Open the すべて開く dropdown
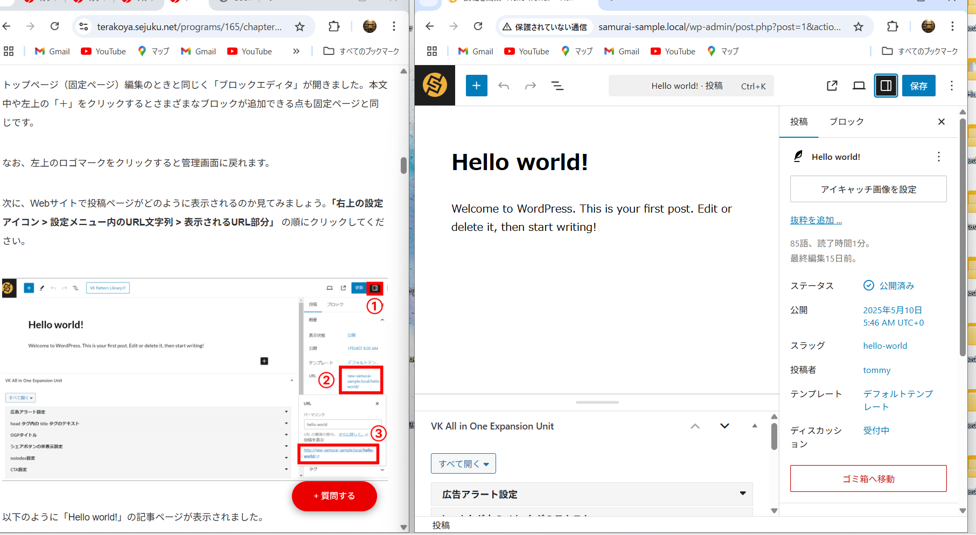The image size is (976, 535). click(x=463, y=463)
